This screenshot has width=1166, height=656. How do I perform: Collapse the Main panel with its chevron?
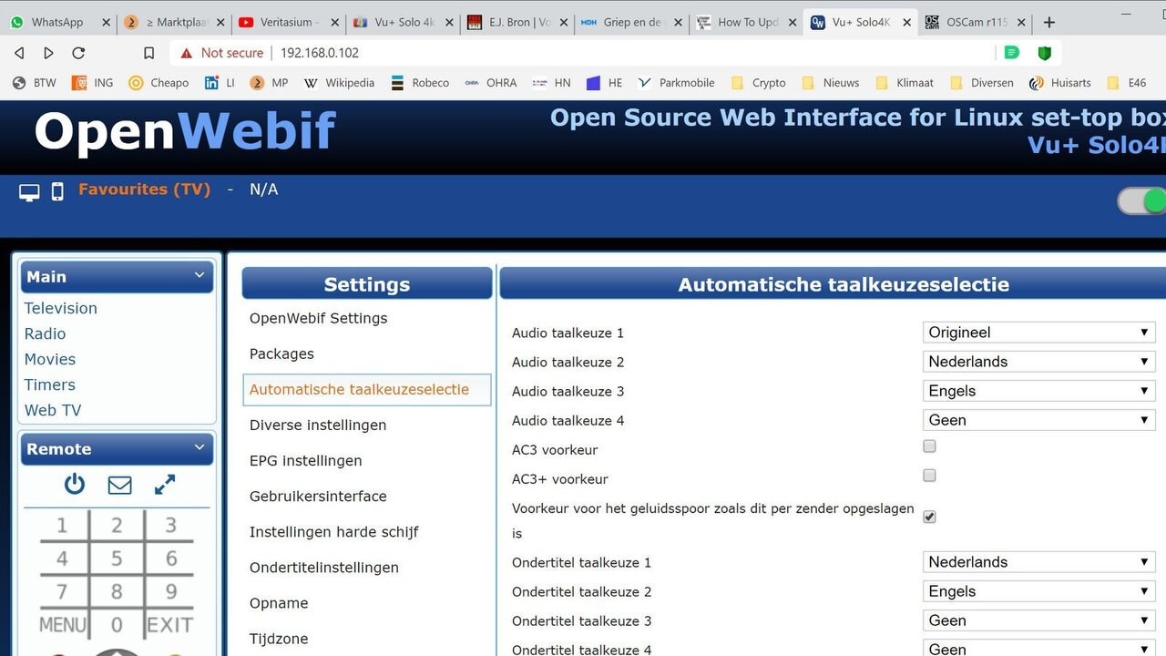[x=199, y=276]
